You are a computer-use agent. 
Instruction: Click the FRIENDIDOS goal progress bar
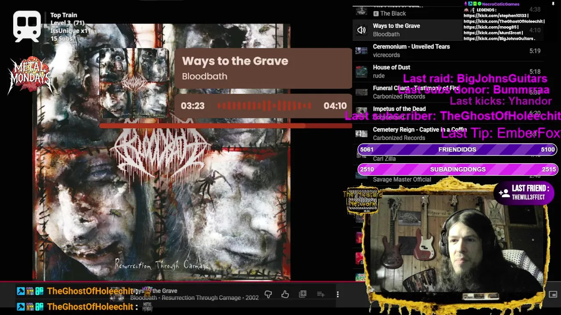click(x=457, y=150)
